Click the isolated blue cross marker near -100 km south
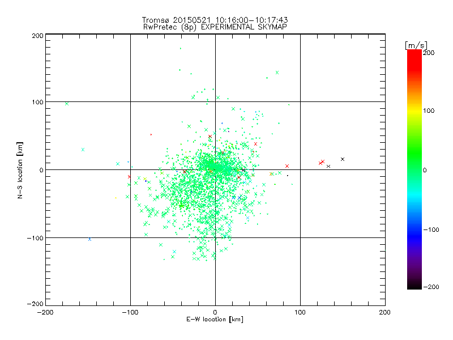Image resolution: width=453 pixels, height=340 pixels. (x=89, y=239)
